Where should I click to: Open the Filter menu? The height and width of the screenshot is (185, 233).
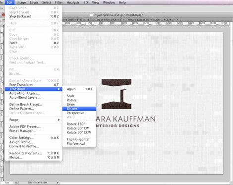click(x=59, y=2)
